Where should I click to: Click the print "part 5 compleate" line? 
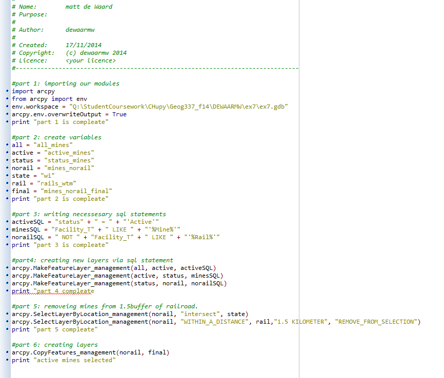tap(55, 329)
